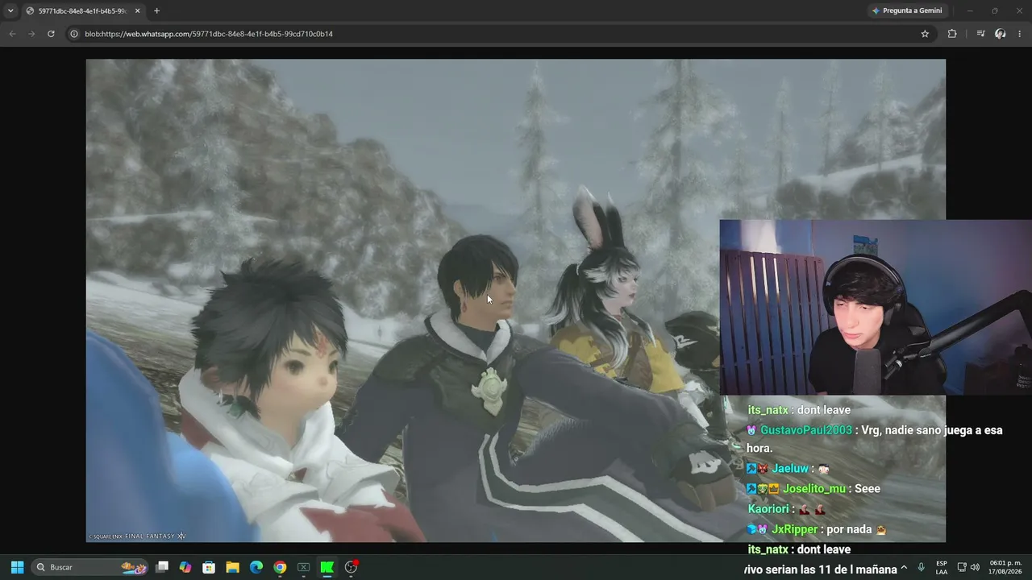Reload the current page

click(x=51, y=34)
